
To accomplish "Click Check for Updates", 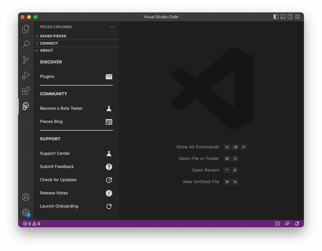I will (58, 180).
